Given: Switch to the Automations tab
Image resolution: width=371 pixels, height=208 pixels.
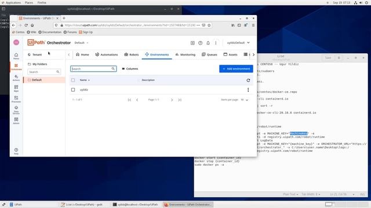Looking at the screenshot, I should [107, 54].
